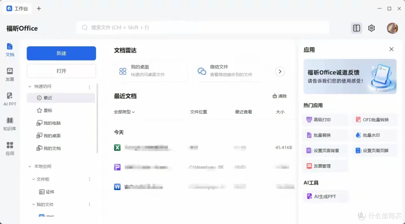
Task: Click 清除 to clear recent documents
Action: [279, 96]
